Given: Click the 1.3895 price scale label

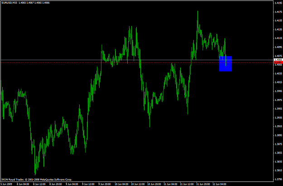Looking at the screenshot, I should (x=278, y=135).
